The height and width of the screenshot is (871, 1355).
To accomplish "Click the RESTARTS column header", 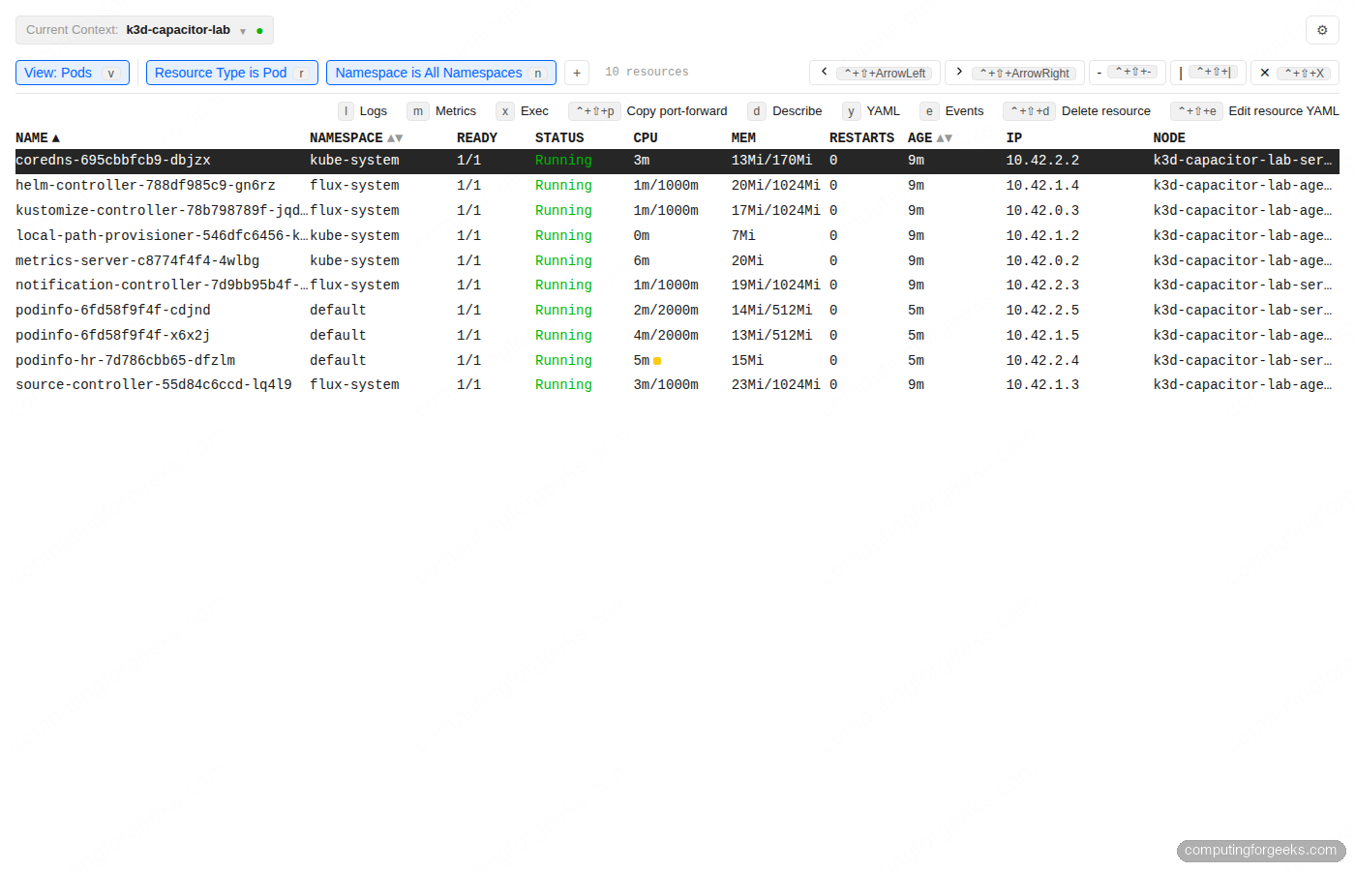I will click(861, 138).
